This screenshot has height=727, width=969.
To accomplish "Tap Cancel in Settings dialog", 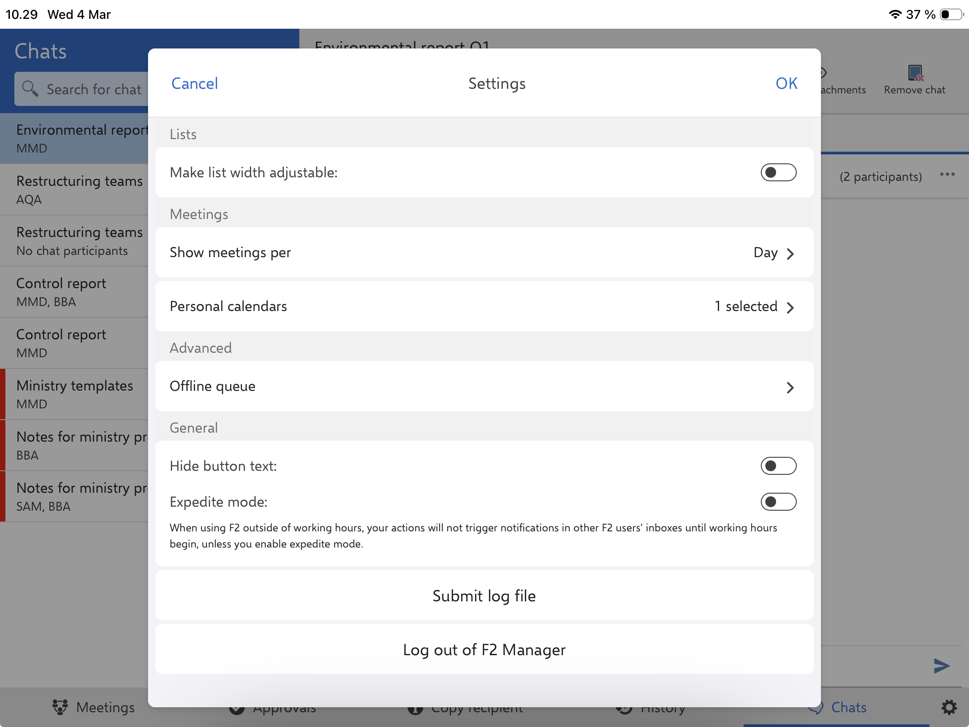I will 194,83.
